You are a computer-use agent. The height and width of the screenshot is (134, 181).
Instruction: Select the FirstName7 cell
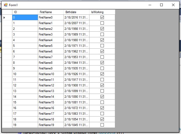pyautogui.click(x=51, y=57)
